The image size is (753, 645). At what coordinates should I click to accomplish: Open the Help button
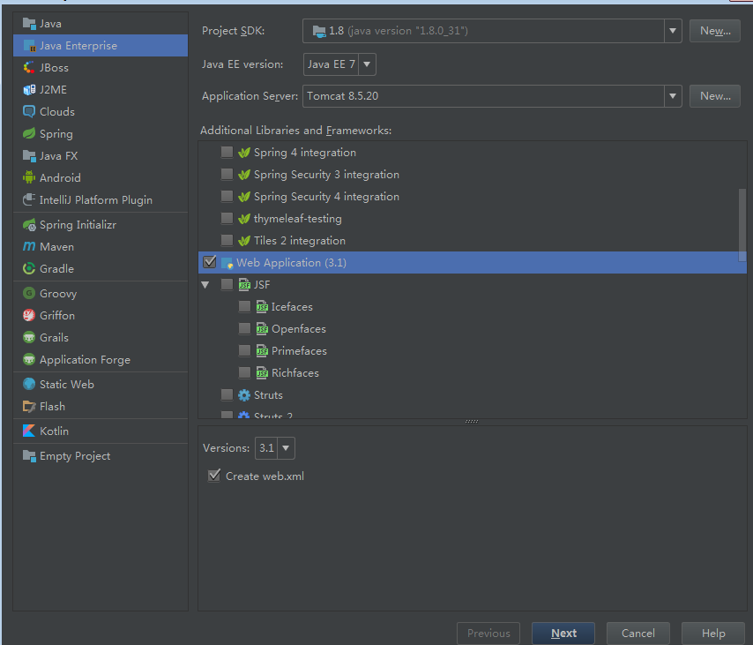coord(713,634)
